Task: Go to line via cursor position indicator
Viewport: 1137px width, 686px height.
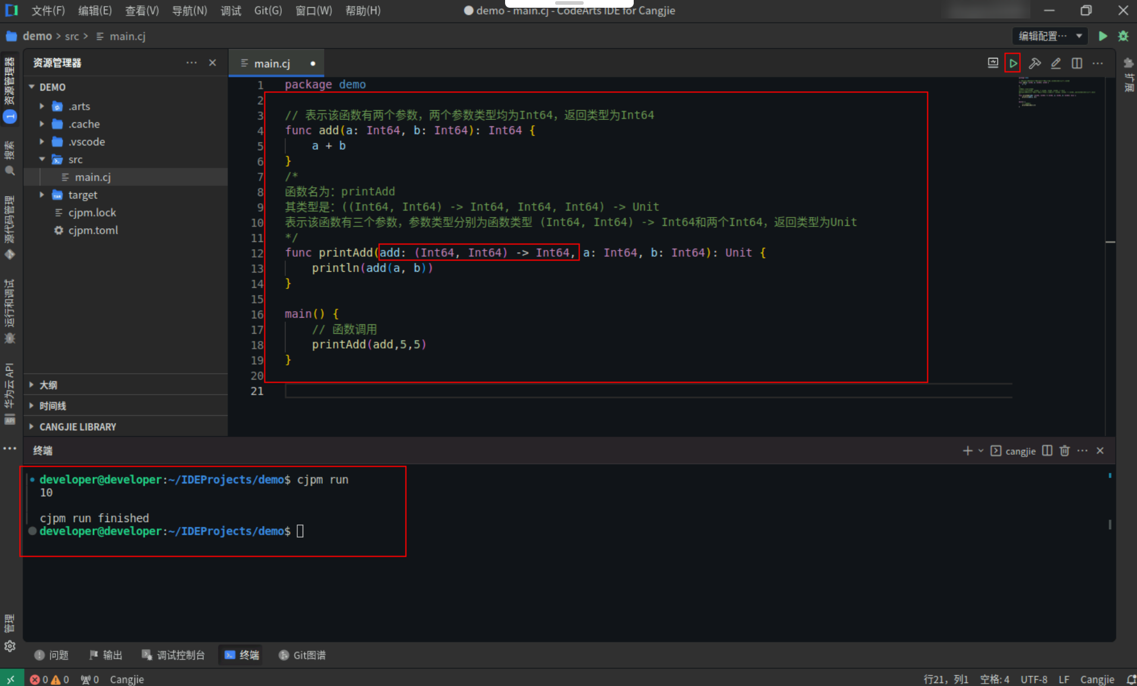Action: [x=946, y=679]
